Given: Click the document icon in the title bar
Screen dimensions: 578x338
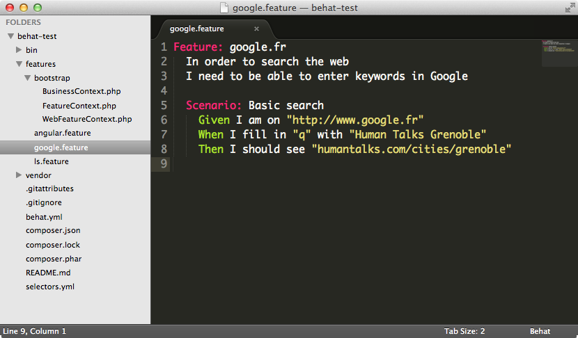Looking at the screenshot, I should tap(224, 8).
